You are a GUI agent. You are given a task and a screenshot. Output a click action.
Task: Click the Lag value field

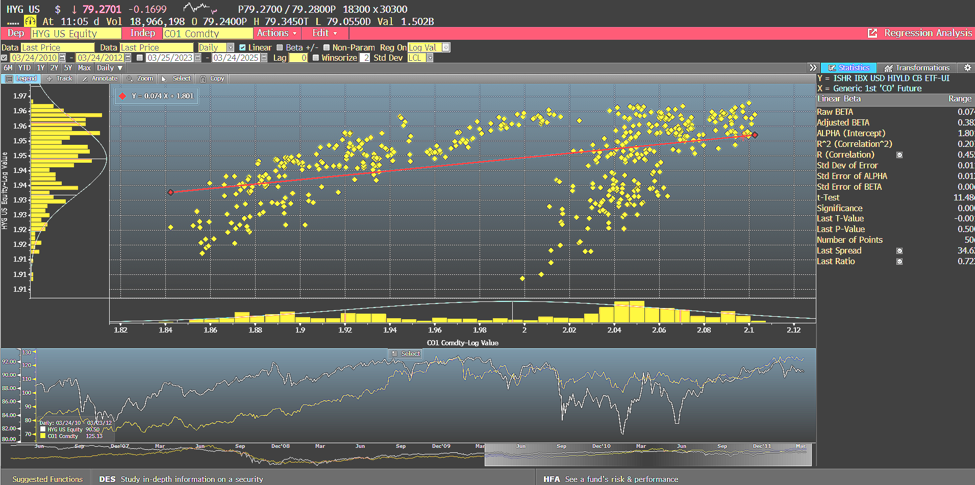[298, 58]
